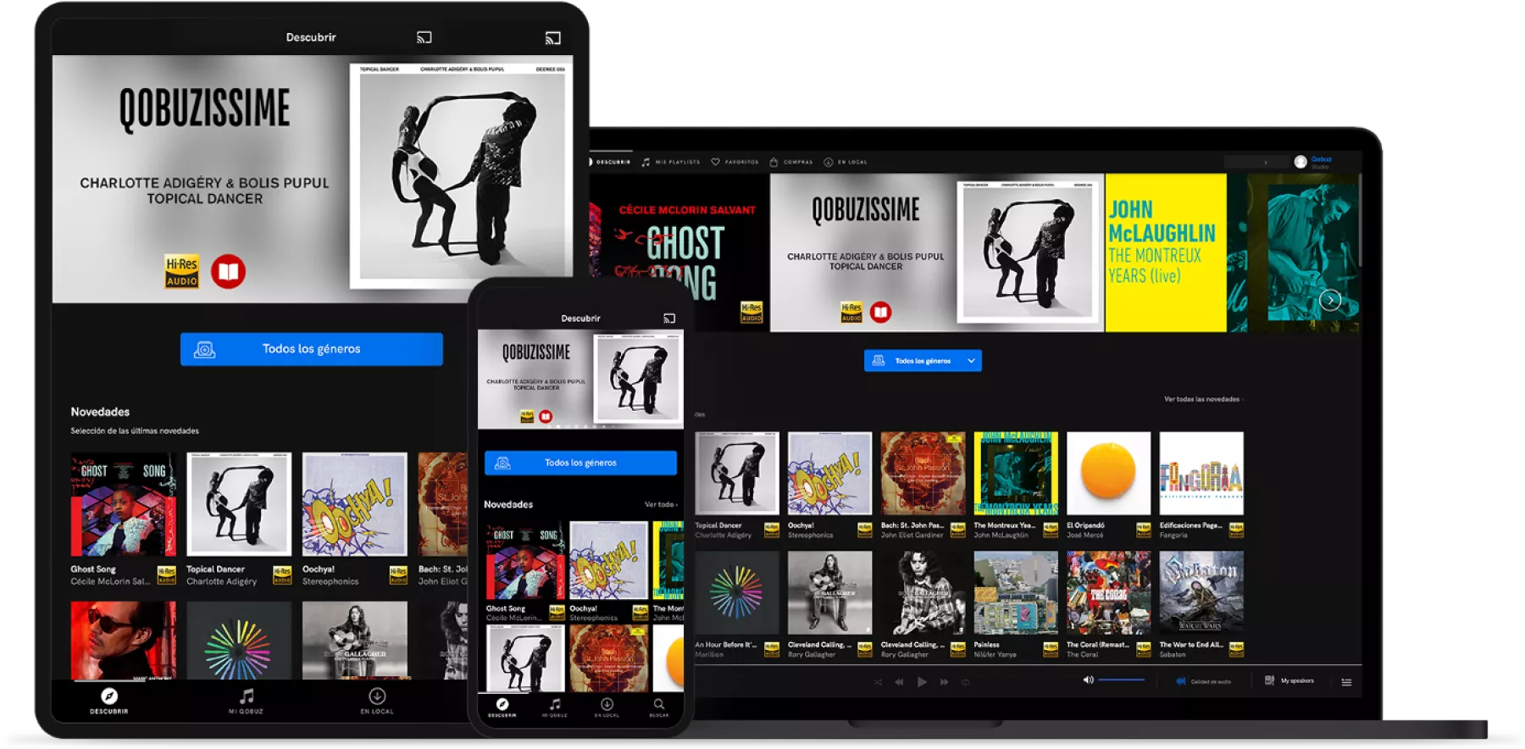The image size is (1525, 749).
Task: Tap the Qobuzissime banner on phone
Action: (580, 379)
